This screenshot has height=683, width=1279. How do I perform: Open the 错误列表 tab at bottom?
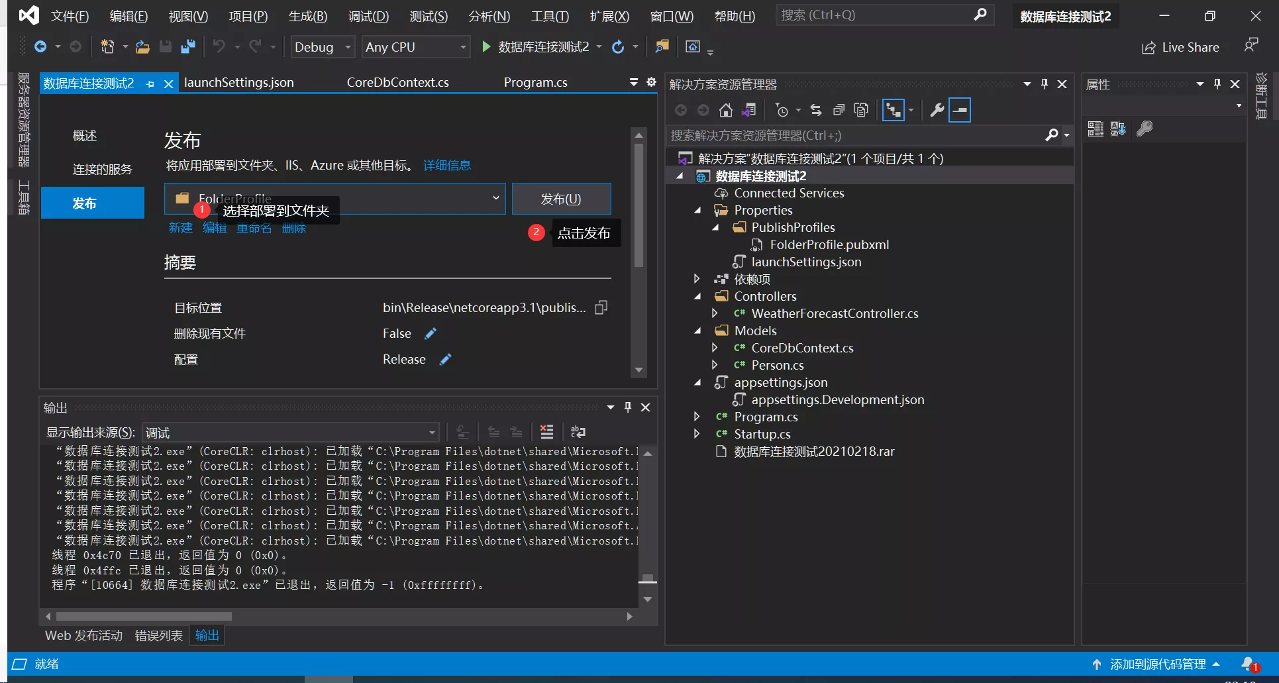coord(159,635)
